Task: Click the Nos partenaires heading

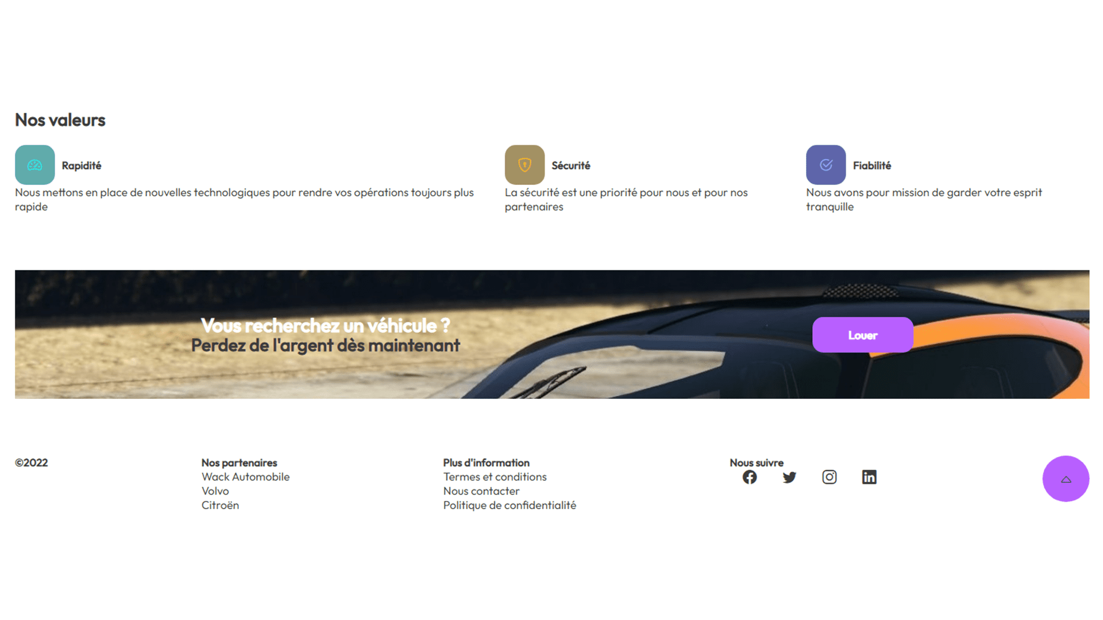Action: (239, 463)
